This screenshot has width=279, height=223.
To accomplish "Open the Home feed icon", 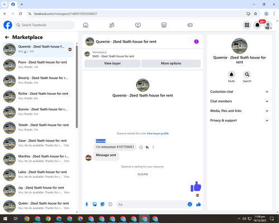I will pyautogui.click(x=85, y=25).
